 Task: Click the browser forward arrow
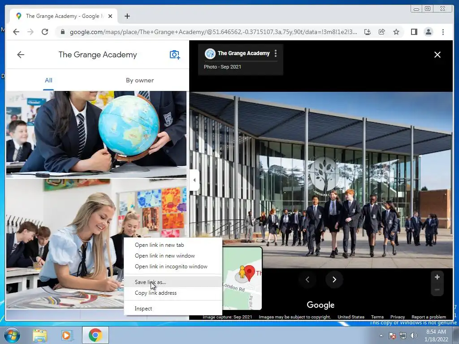(30, 32)
